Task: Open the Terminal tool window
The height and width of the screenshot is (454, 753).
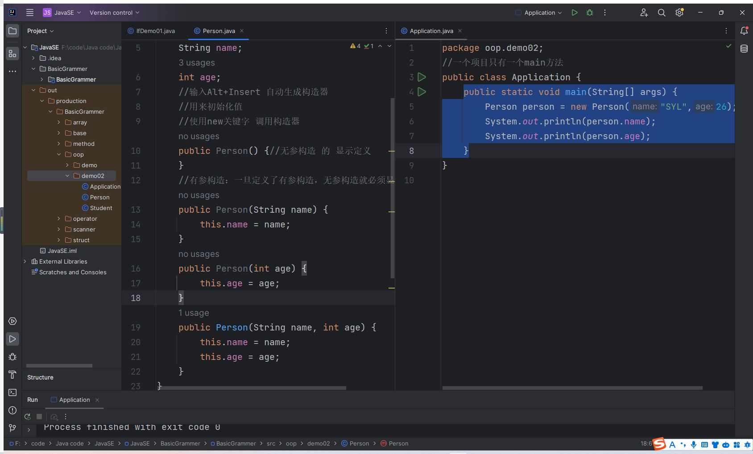Action: pyautogui.click(x=12, y=392)
